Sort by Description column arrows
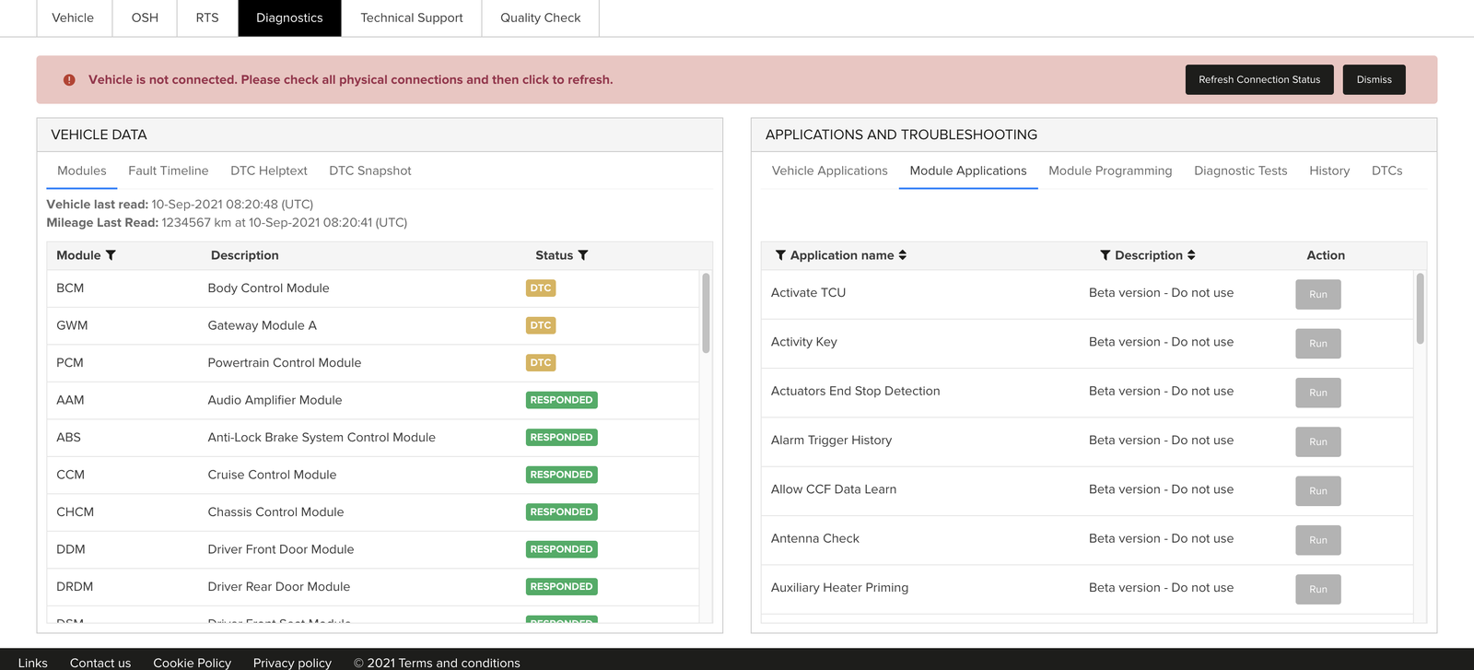The height and width of the screenshot is (670, 1474). coord(1191,255)
